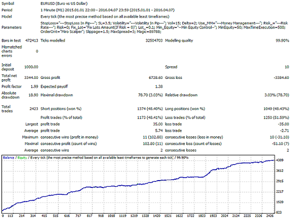The width and height of the screenshot is (294, 220).
Task: Click the Initial deposit value 1000.00
Action: pyautogui.click(x=31, y=67)
